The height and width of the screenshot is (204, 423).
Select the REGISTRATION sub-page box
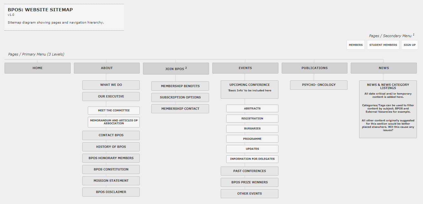tap(252, 118)
